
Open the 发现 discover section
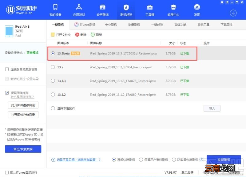click(197, 10)
